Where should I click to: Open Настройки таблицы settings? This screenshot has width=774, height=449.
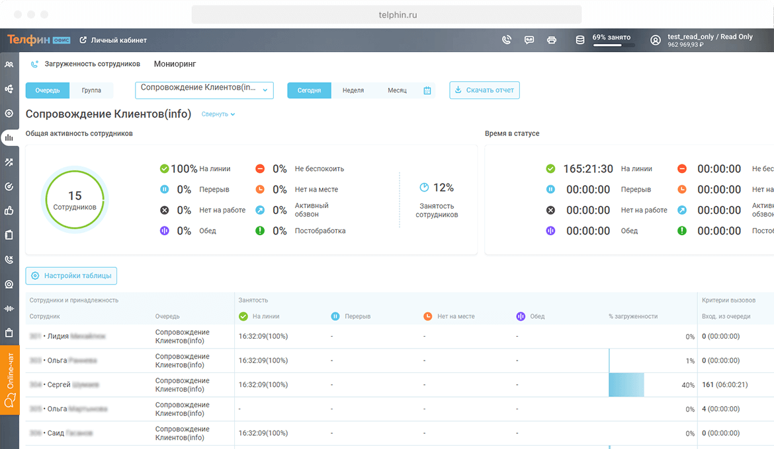coord(71,275)
